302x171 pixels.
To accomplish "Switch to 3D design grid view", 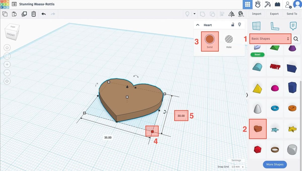I will 247,5.
